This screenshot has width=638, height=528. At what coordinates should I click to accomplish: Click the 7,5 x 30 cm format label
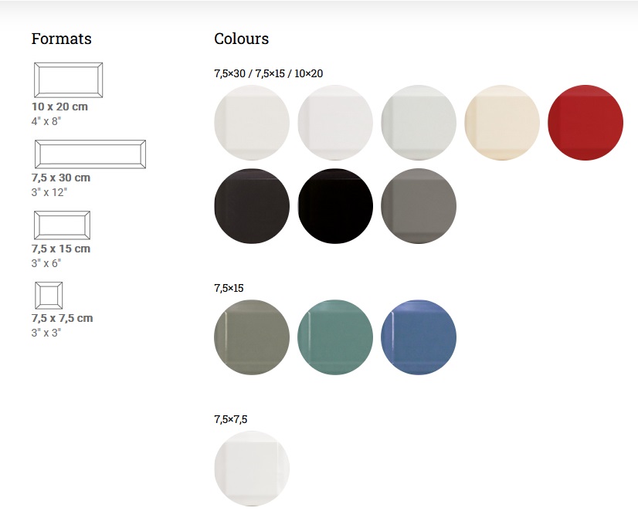pyautogui.click(x=61, y=178)
